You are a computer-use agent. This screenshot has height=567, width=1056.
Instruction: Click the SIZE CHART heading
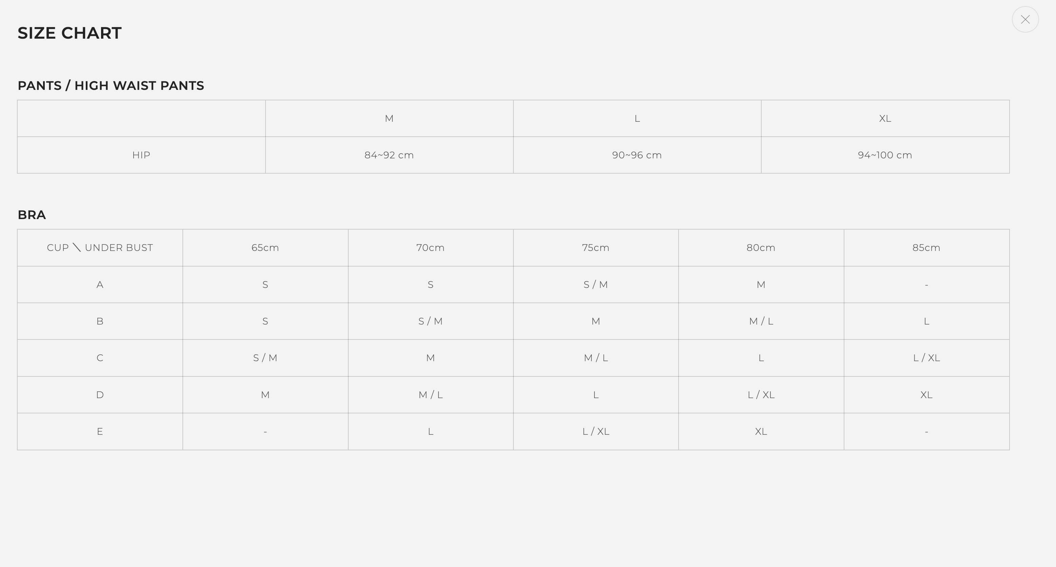(69, 33)
